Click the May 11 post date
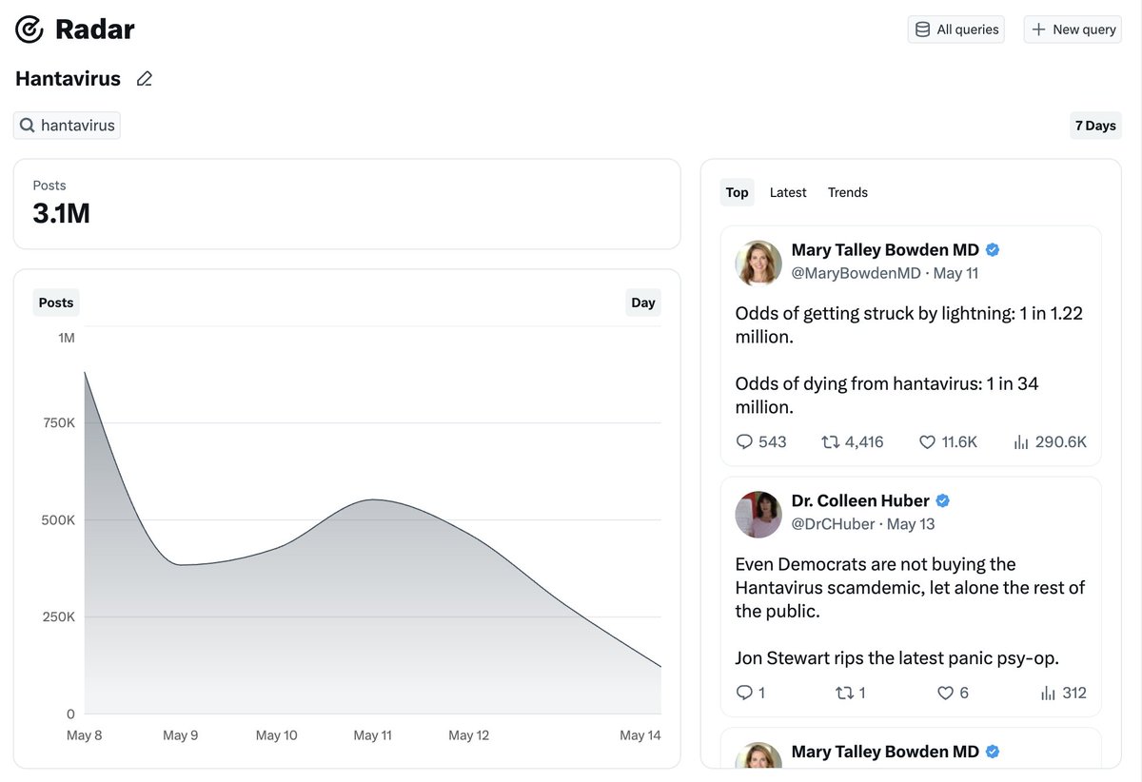Image resolution: width=1142 pixels, height=782 pixels. coord(956,273)
